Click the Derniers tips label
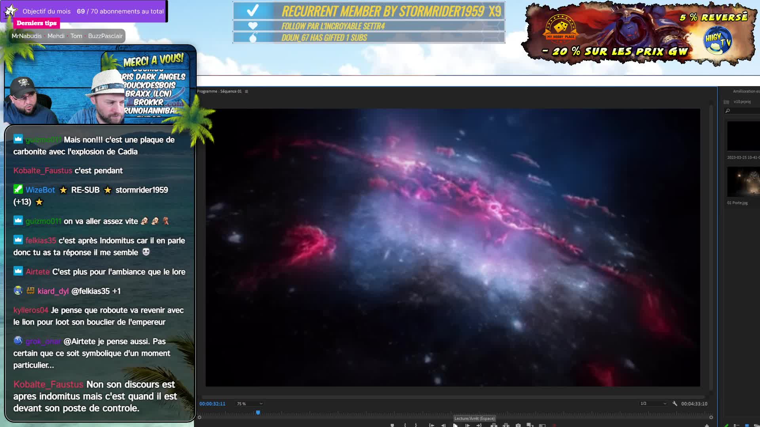The height and width of the screenshot is (427, 760). (36, 23)
